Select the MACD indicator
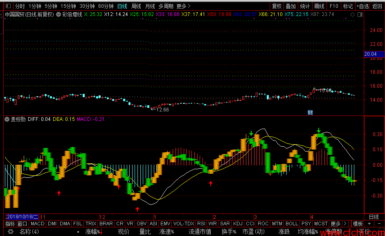 pos(37,224)
